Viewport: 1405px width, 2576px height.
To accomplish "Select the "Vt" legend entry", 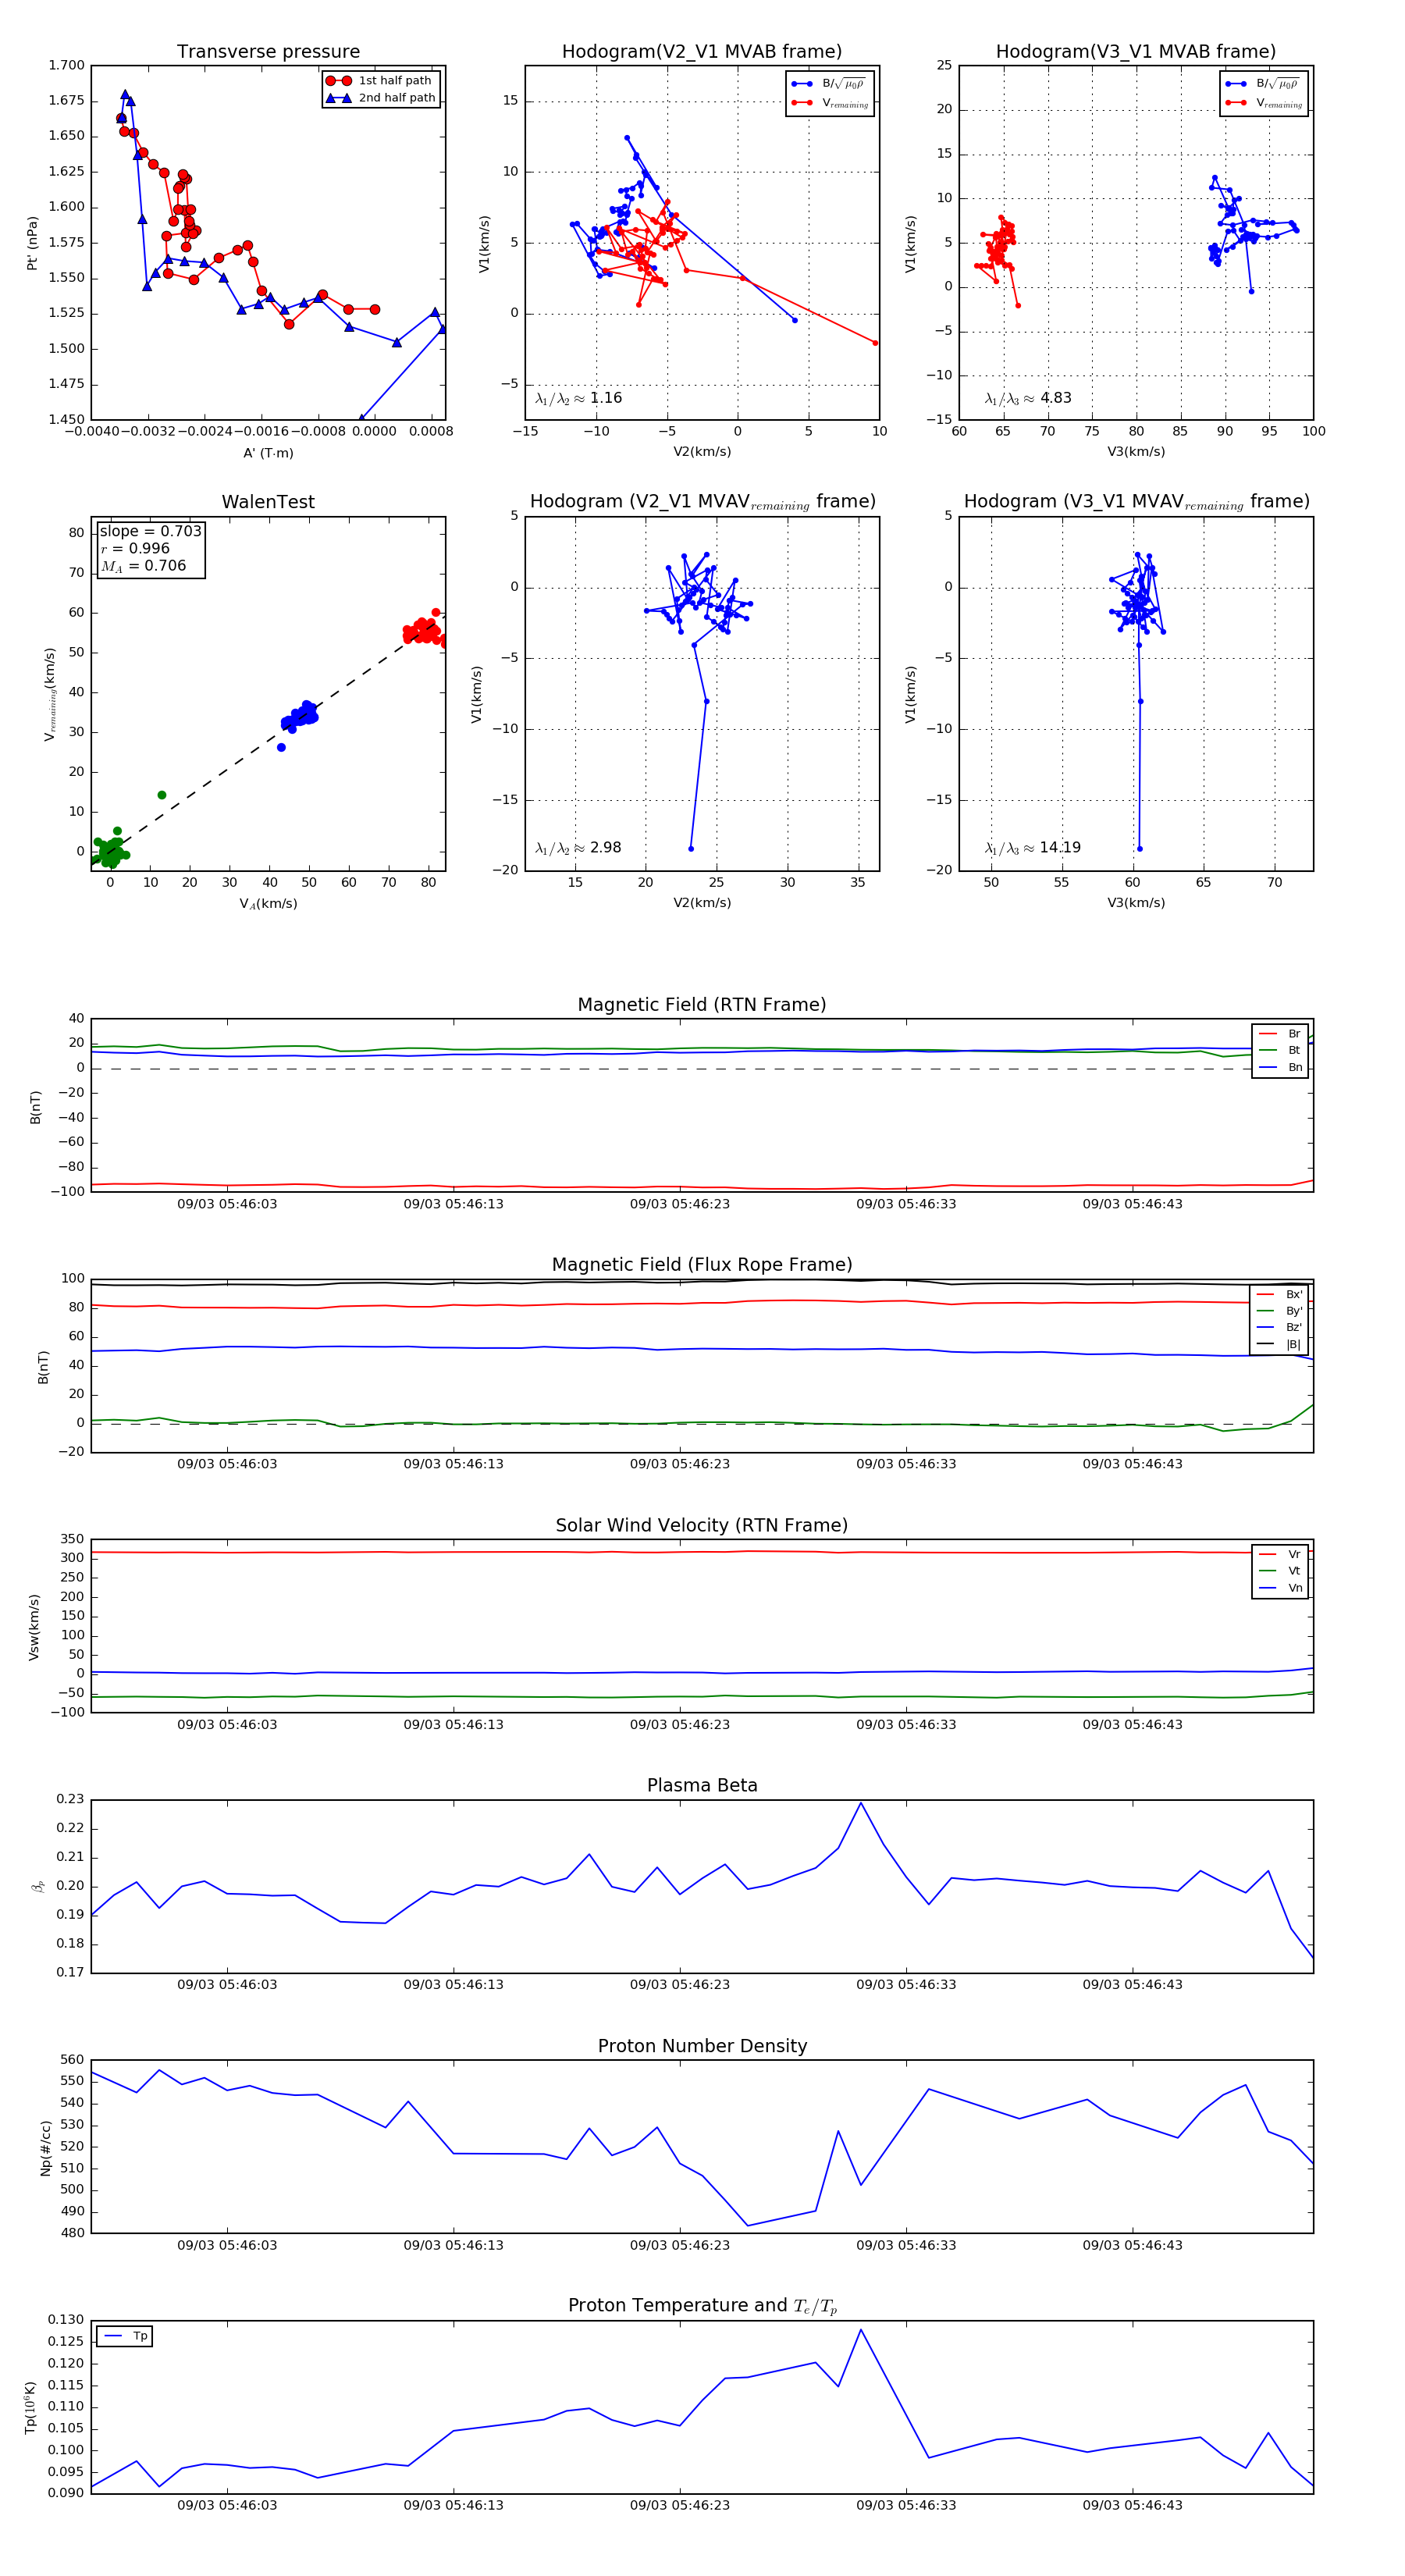I will [1280, 1571].
